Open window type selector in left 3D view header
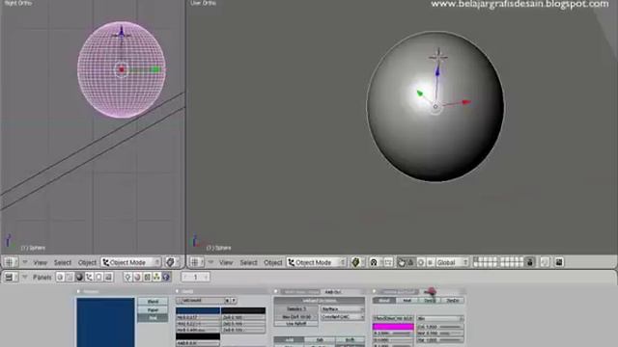Viewport: 618px width, 347px height. [11, 262]
